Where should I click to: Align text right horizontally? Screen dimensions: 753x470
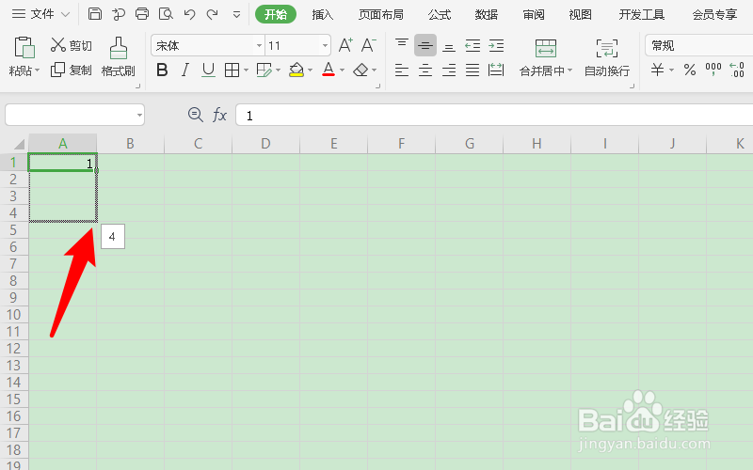[x=449, y=70]
